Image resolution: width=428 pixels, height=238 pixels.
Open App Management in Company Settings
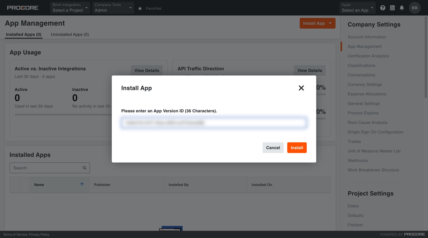coord(365,47)
